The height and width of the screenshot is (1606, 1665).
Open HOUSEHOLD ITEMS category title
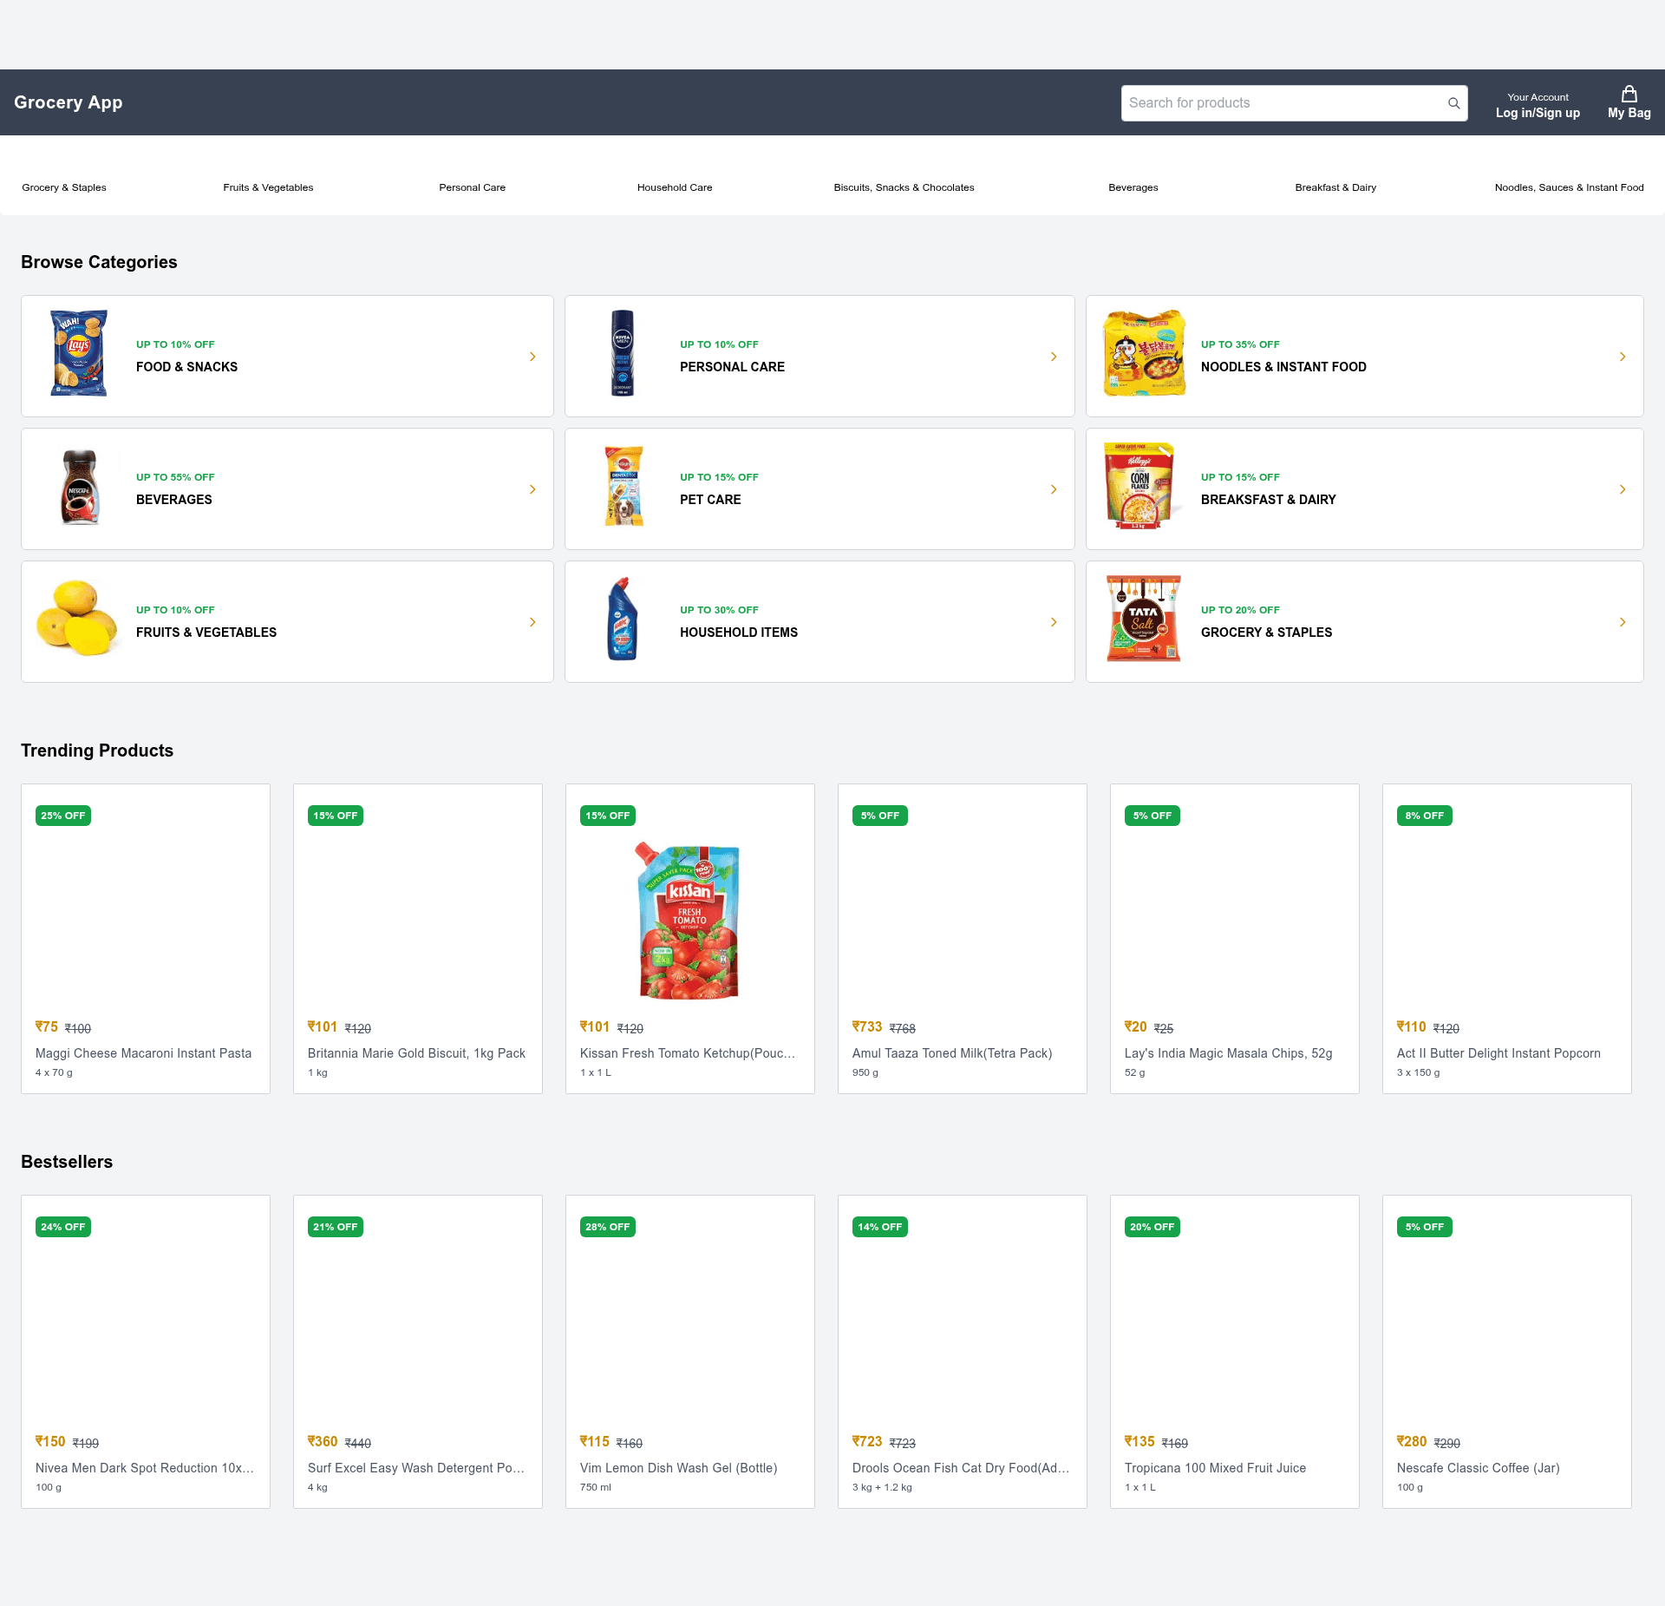click(739, 633)
